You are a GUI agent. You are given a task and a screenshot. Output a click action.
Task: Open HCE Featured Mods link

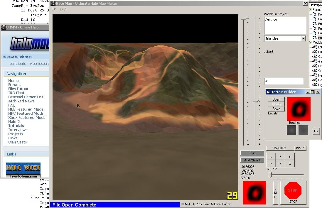point(26,109)
